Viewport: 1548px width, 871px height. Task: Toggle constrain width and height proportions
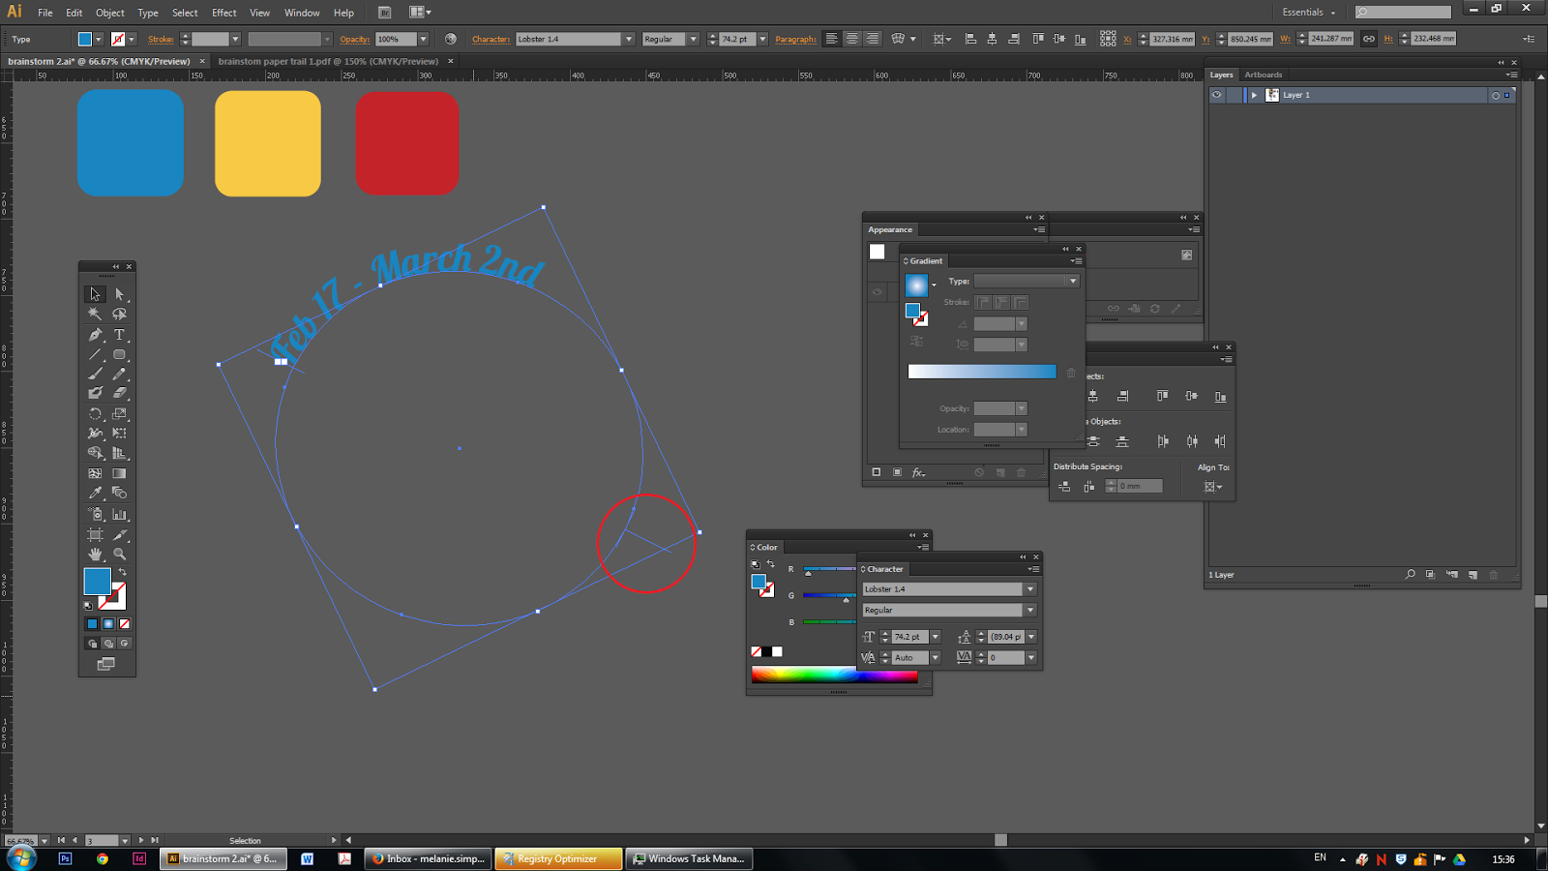click(1369, 39)
